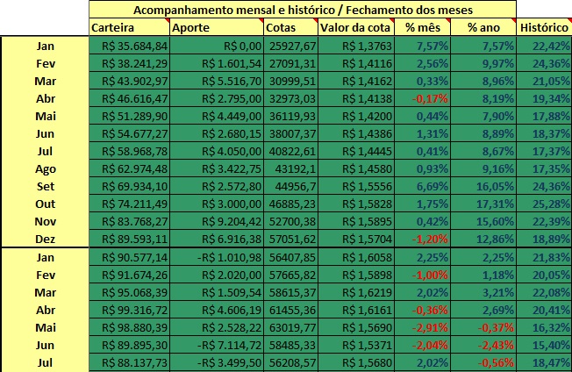The image size is (572, 372).
Task: Click historic value 25,28%
Action: [544, 204]
